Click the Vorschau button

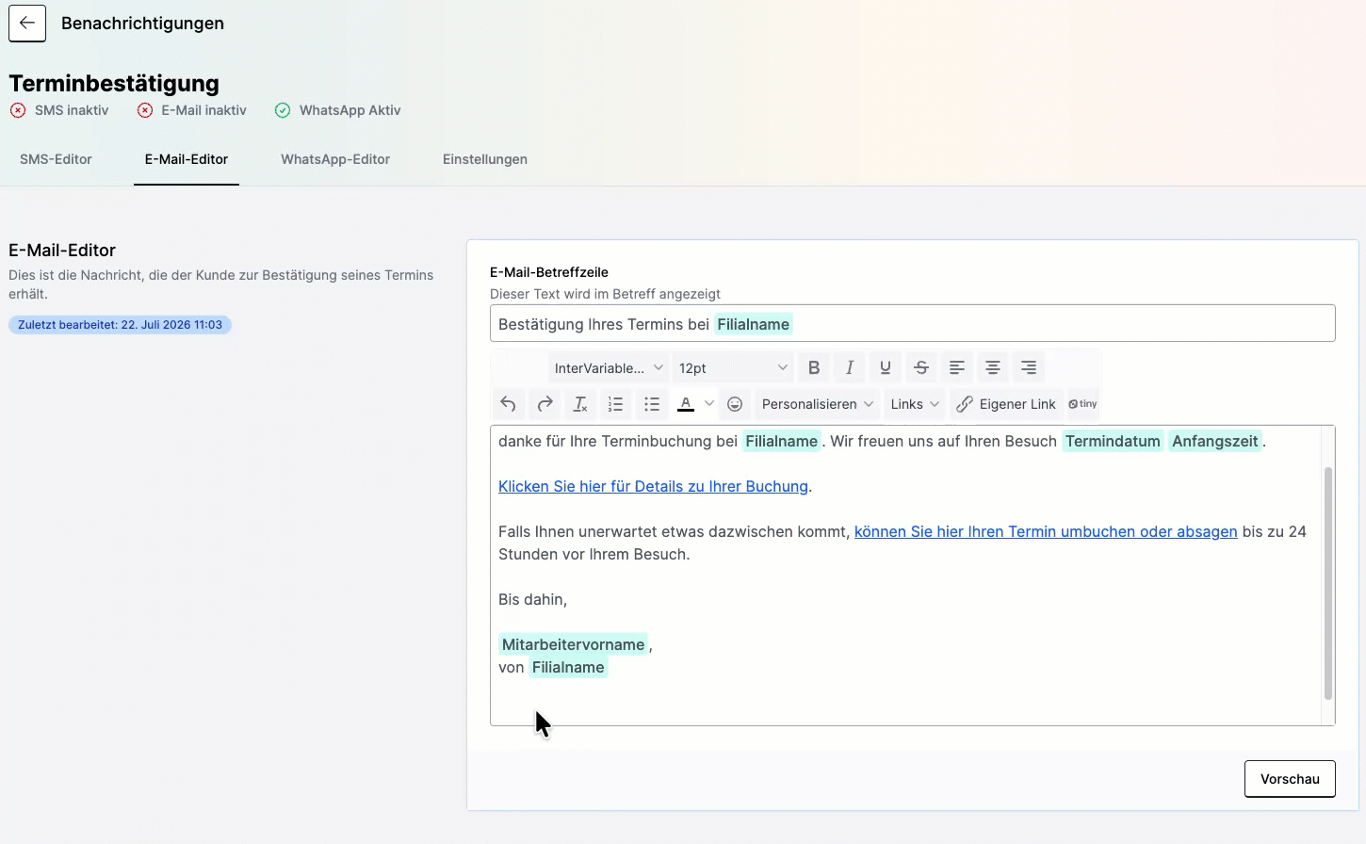tap(1290, 779)
